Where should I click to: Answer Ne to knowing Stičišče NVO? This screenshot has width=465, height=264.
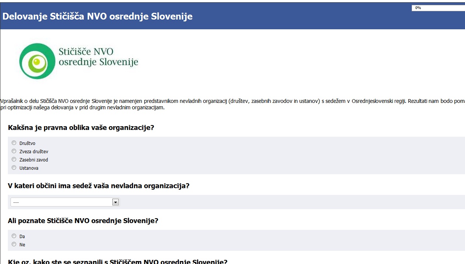(x=14, y=244)
